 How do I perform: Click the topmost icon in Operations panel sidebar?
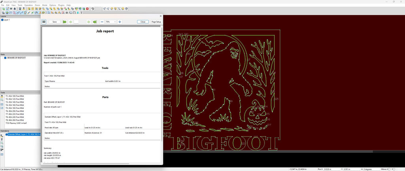tap(2, 136)
